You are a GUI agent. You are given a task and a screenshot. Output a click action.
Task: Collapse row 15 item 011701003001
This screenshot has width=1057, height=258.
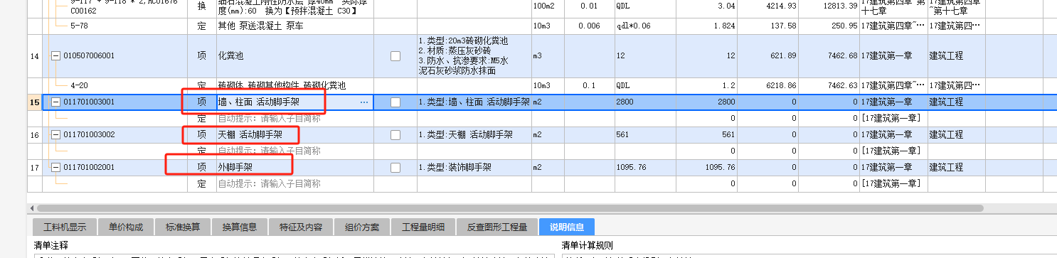(56, 102)
